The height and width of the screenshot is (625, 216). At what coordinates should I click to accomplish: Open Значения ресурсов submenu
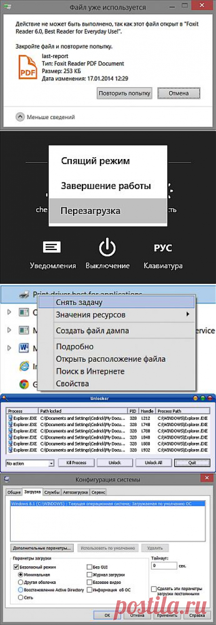[116, 314]
